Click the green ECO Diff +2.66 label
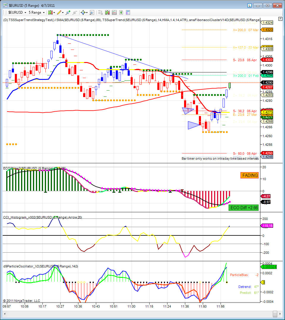The image size is (285, 320). tap(244, 208)
